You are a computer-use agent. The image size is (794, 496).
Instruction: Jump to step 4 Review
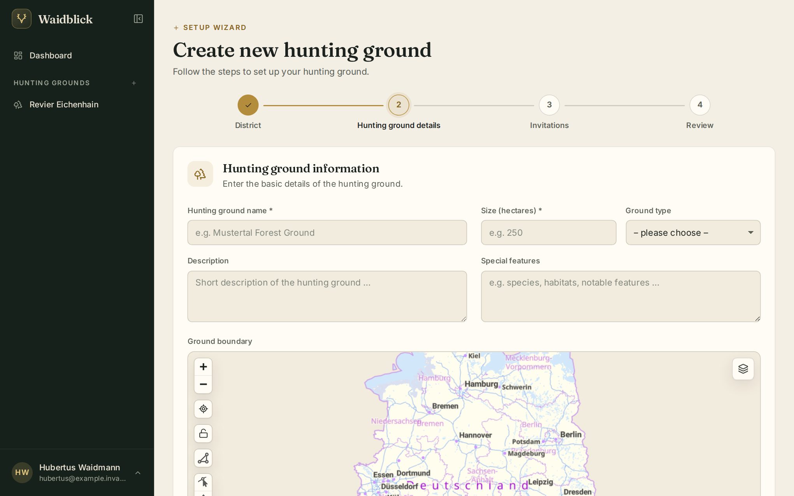point(700,105)
